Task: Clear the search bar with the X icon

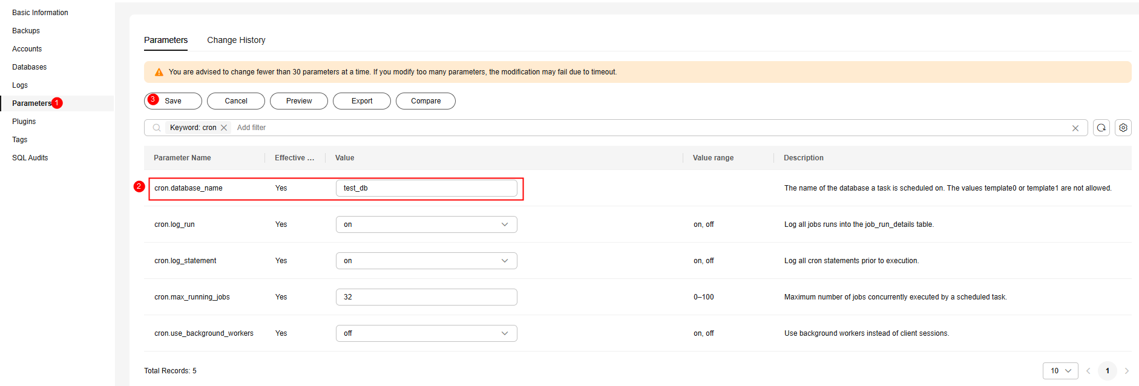Action: 1075,128
